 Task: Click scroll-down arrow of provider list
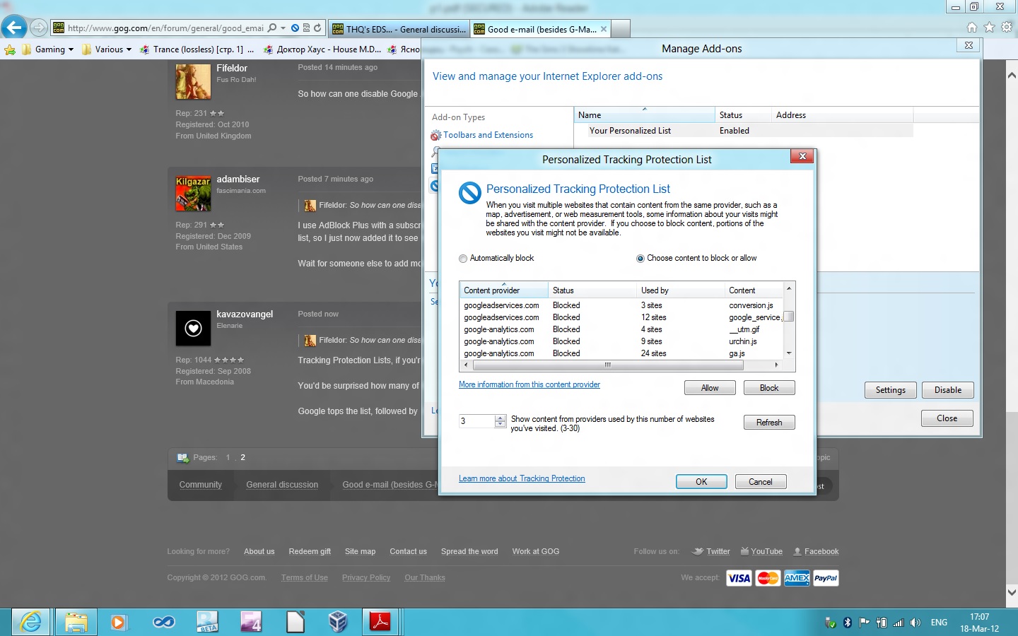point(789,353)
